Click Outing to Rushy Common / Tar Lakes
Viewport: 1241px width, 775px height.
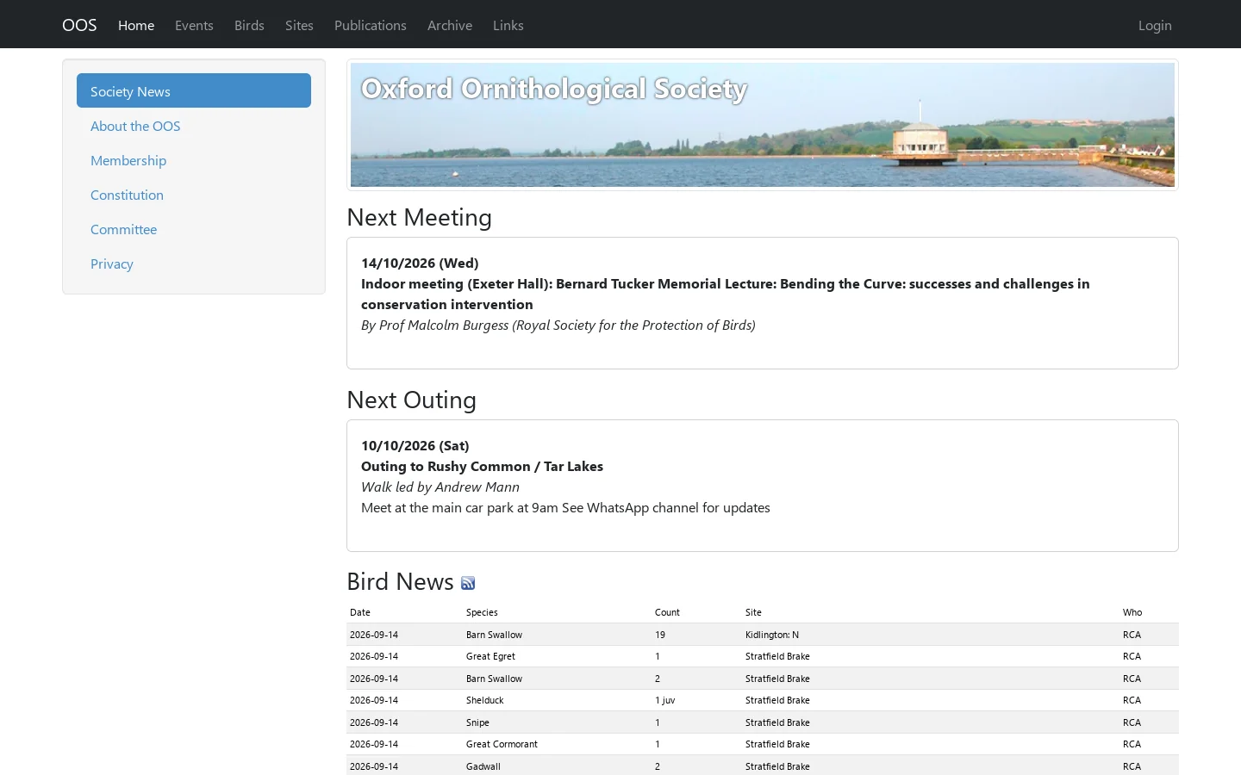(x=482, y=466)
